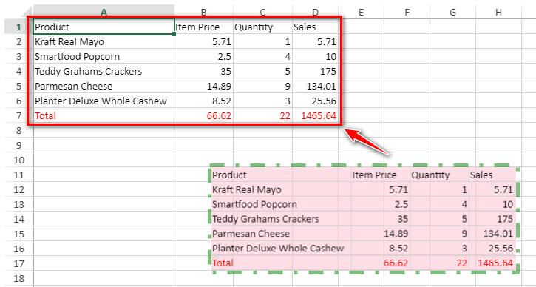Screen dimensions: 536x287
Task: Click Sales cell in row 11
Action: pyautogui.click(x=492, y=175)
